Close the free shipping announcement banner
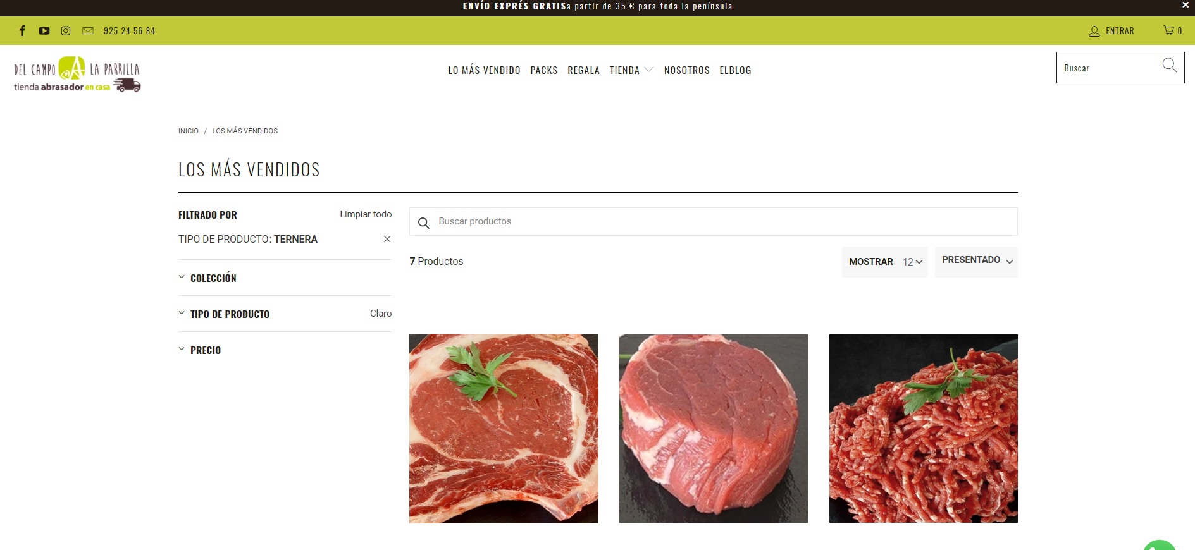Viewport: 1195px width, 550px height. [x=1186, y=5]
